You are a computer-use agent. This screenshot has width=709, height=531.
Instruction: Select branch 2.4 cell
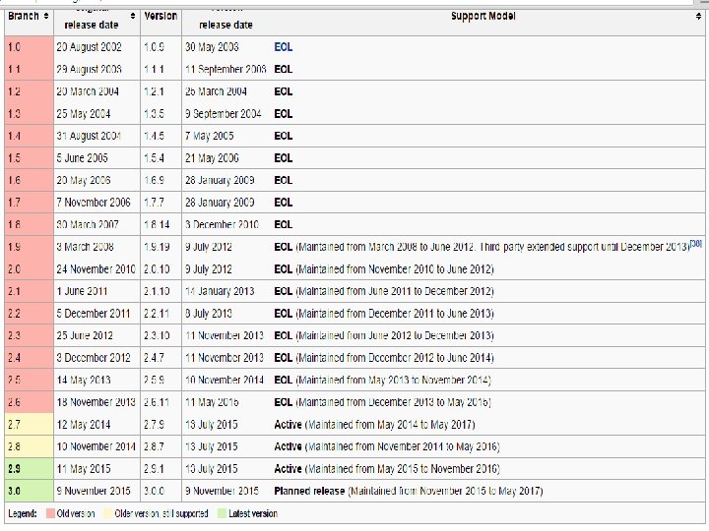[x=29, y=358]
